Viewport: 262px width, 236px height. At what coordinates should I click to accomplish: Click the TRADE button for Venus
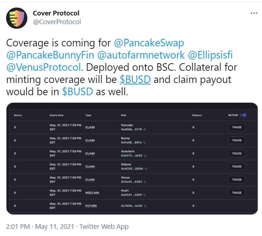pos(237,180)
